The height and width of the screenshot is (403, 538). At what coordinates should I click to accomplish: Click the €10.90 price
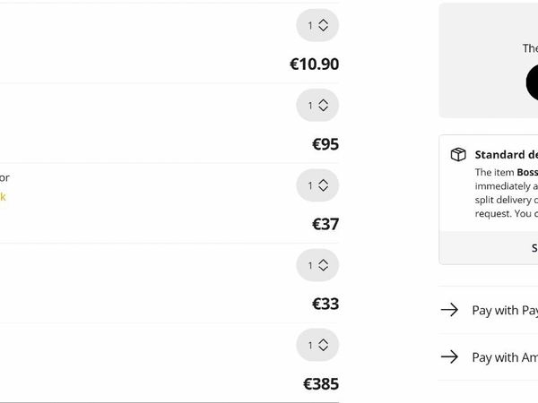click(x=314, y=64)
